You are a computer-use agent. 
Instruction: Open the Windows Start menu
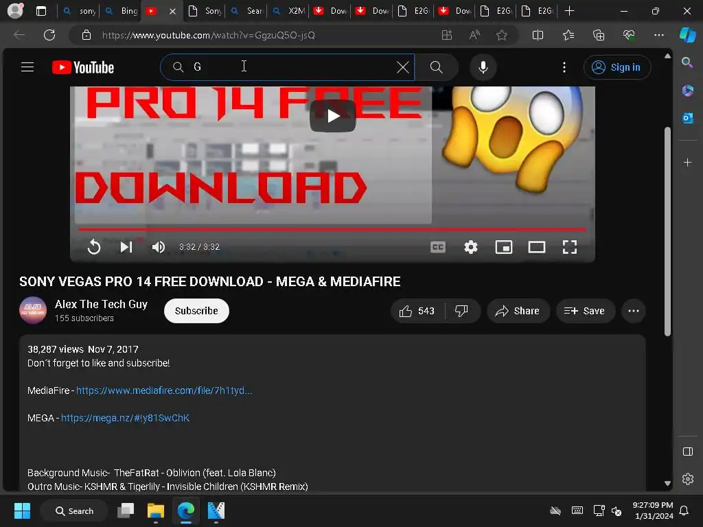click(x=22, y=511)
